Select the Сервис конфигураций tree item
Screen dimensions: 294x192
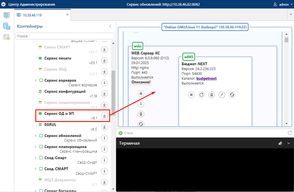tap(65, 91)
